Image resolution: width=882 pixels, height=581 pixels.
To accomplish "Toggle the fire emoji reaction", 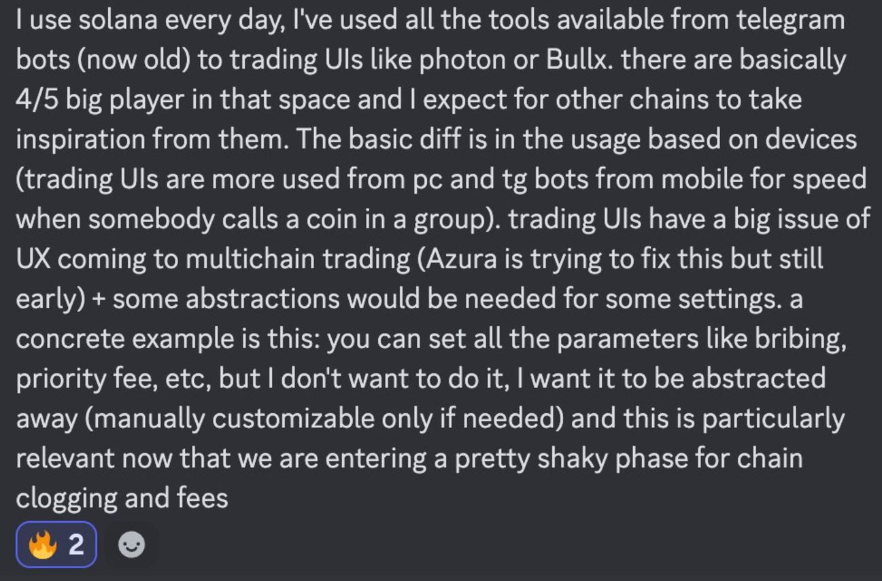I will 56,544.
